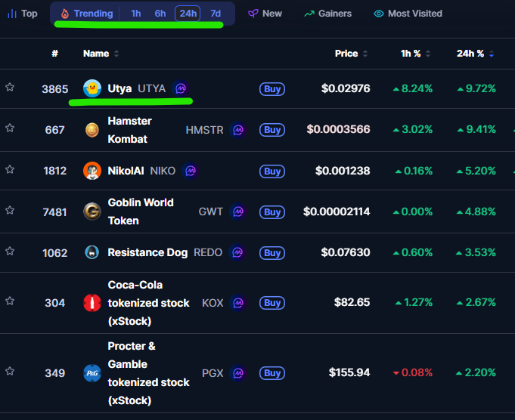Click Buy for Hamster Kombat
The height and width of the screenshot is (420, 515).
coord(272,130)
